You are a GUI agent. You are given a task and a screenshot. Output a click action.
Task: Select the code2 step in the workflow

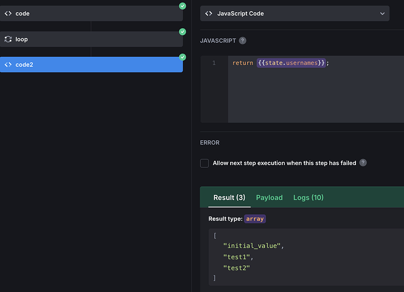(91, 64)
